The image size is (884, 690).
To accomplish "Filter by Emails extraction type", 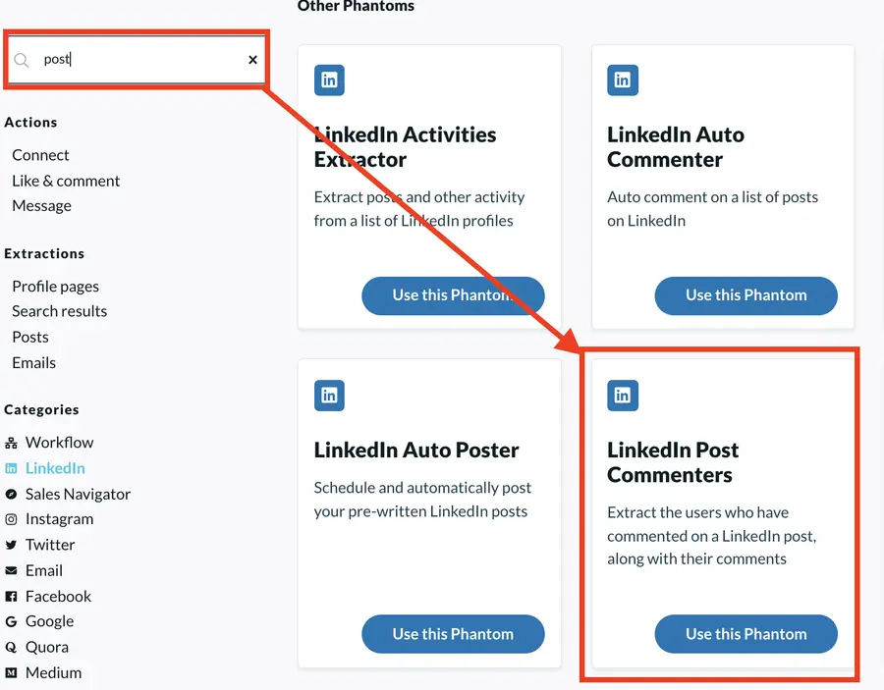I will [32, 362].
